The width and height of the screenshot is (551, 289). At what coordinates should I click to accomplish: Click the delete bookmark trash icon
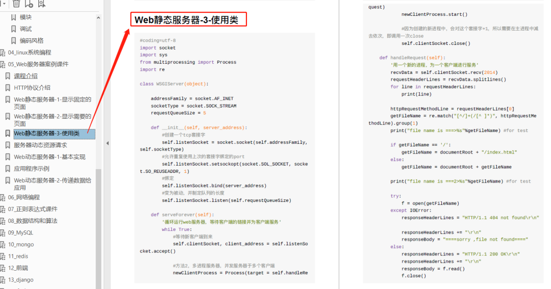pyautogui.click(x=16, y=4)
